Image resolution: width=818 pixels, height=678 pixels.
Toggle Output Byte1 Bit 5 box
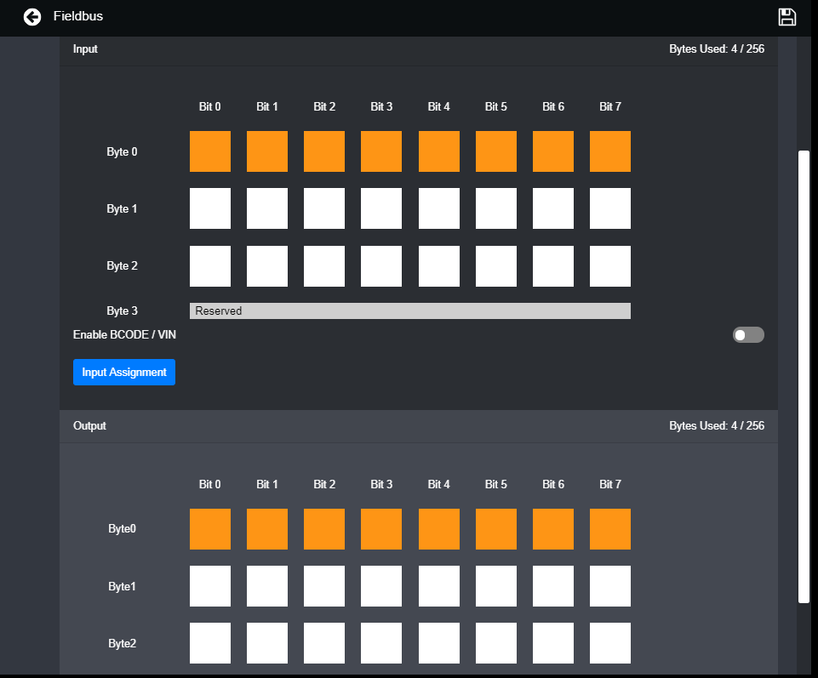coord(496,586)
